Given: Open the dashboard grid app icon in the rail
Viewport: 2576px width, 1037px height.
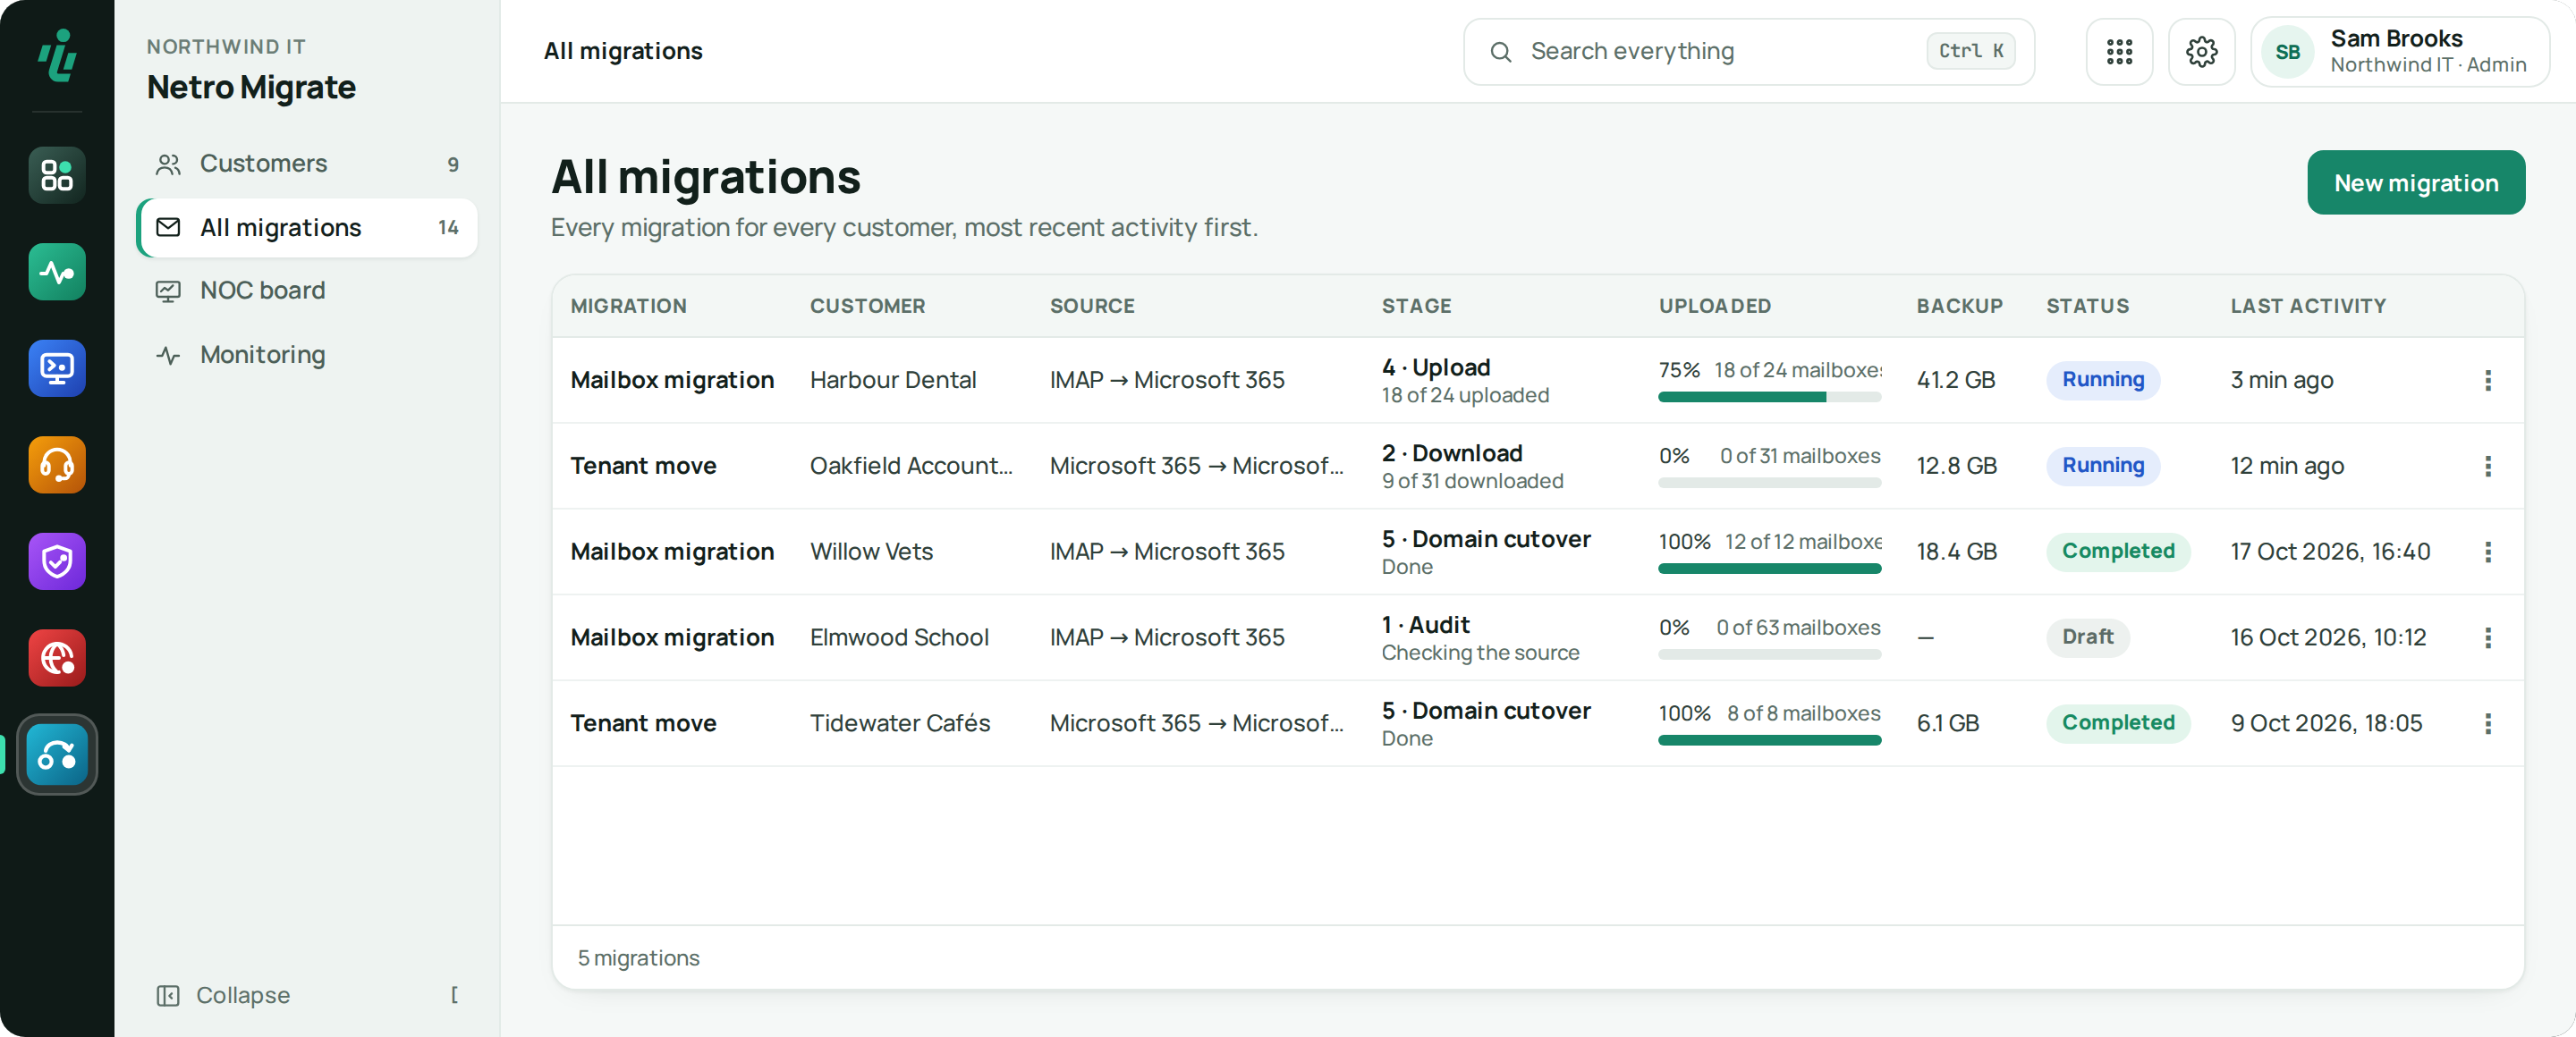Looking at the screenshot, I should point(57,176).
